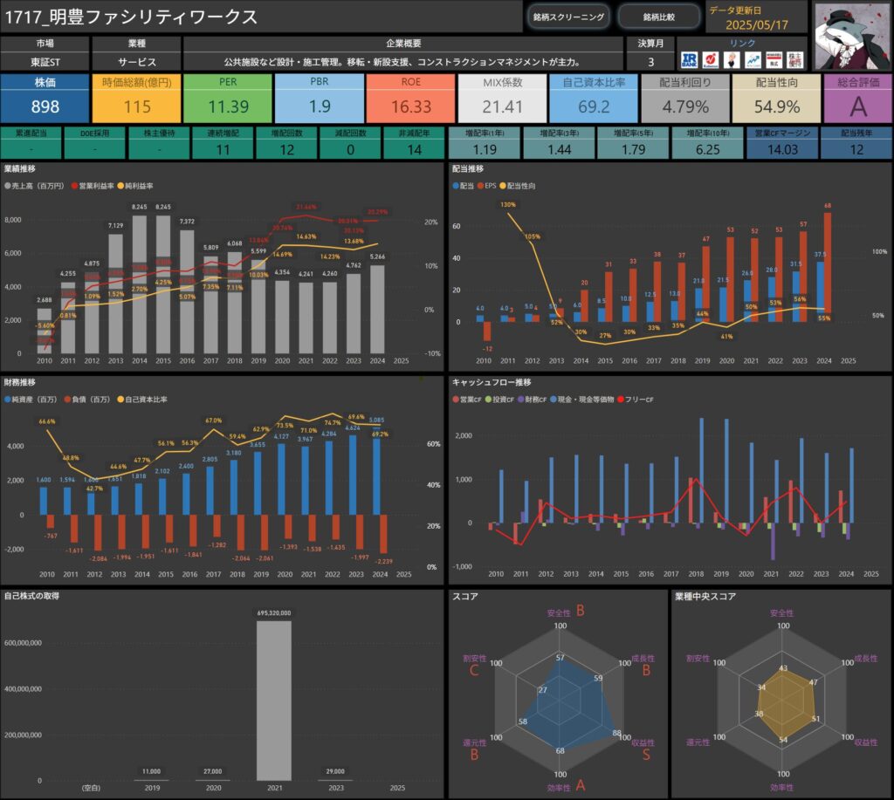
Task: Select the 財務CF legend entry
Action: tap(532, 400)
